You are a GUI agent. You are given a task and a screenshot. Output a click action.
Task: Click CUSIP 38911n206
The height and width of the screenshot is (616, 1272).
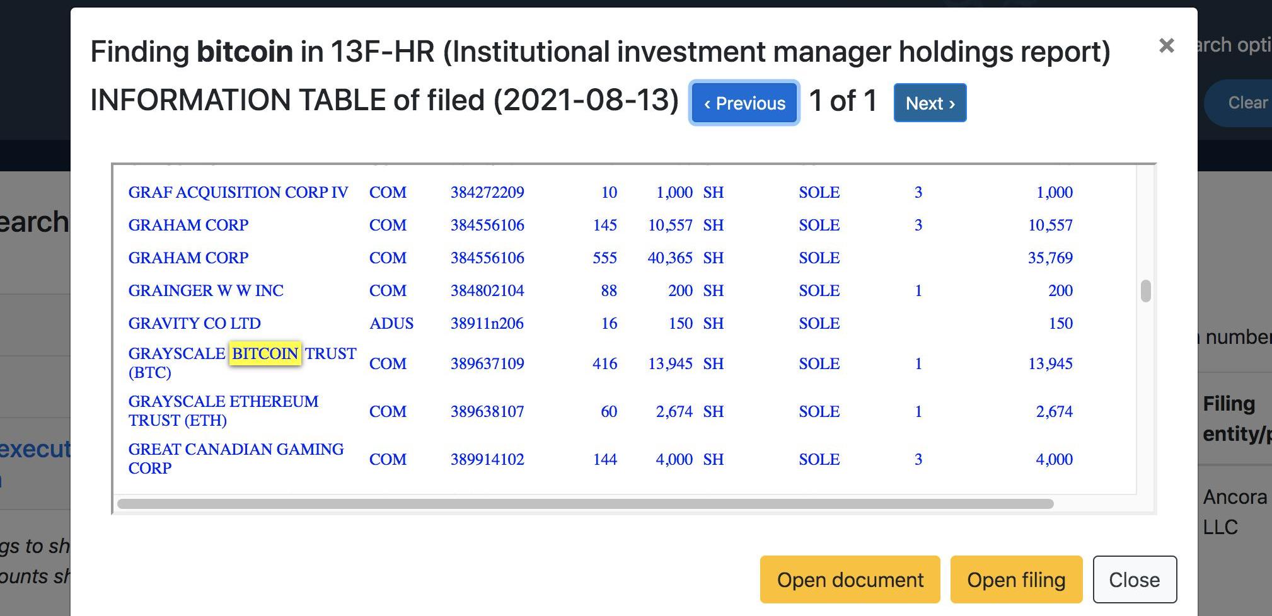[x=487, y=323]
